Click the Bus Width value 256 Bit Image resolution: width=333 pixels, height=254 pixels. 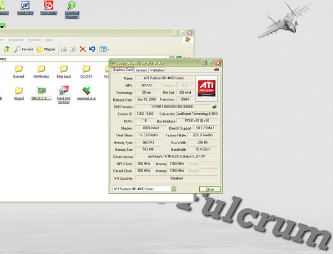coord(203,142)
